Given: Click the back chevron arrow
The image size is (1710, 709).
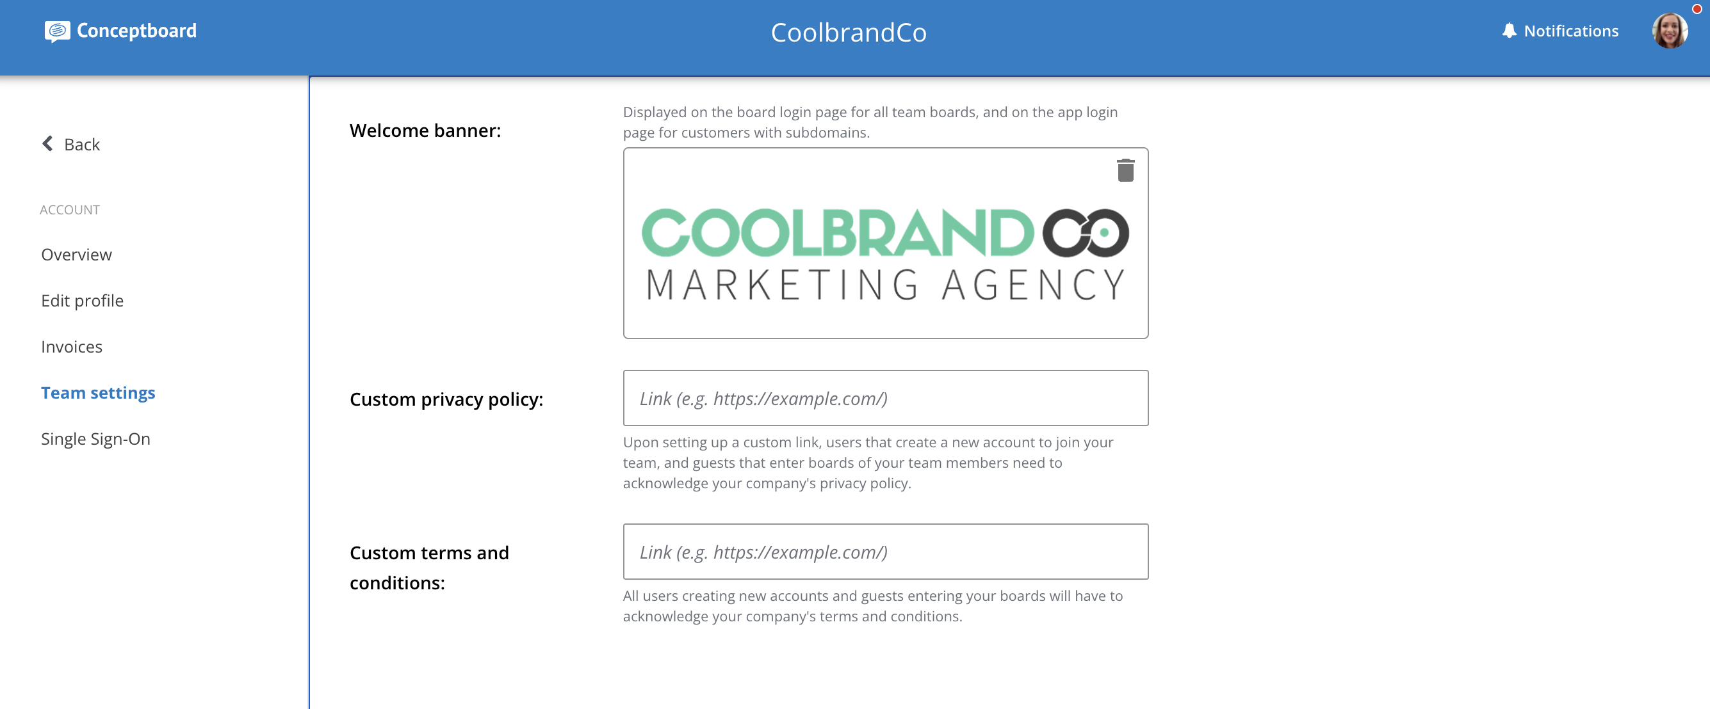Looking at the screenshot, I should coord(48,143).
